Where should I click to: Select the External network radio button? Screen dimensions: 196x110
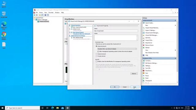(x=96, y=46)
